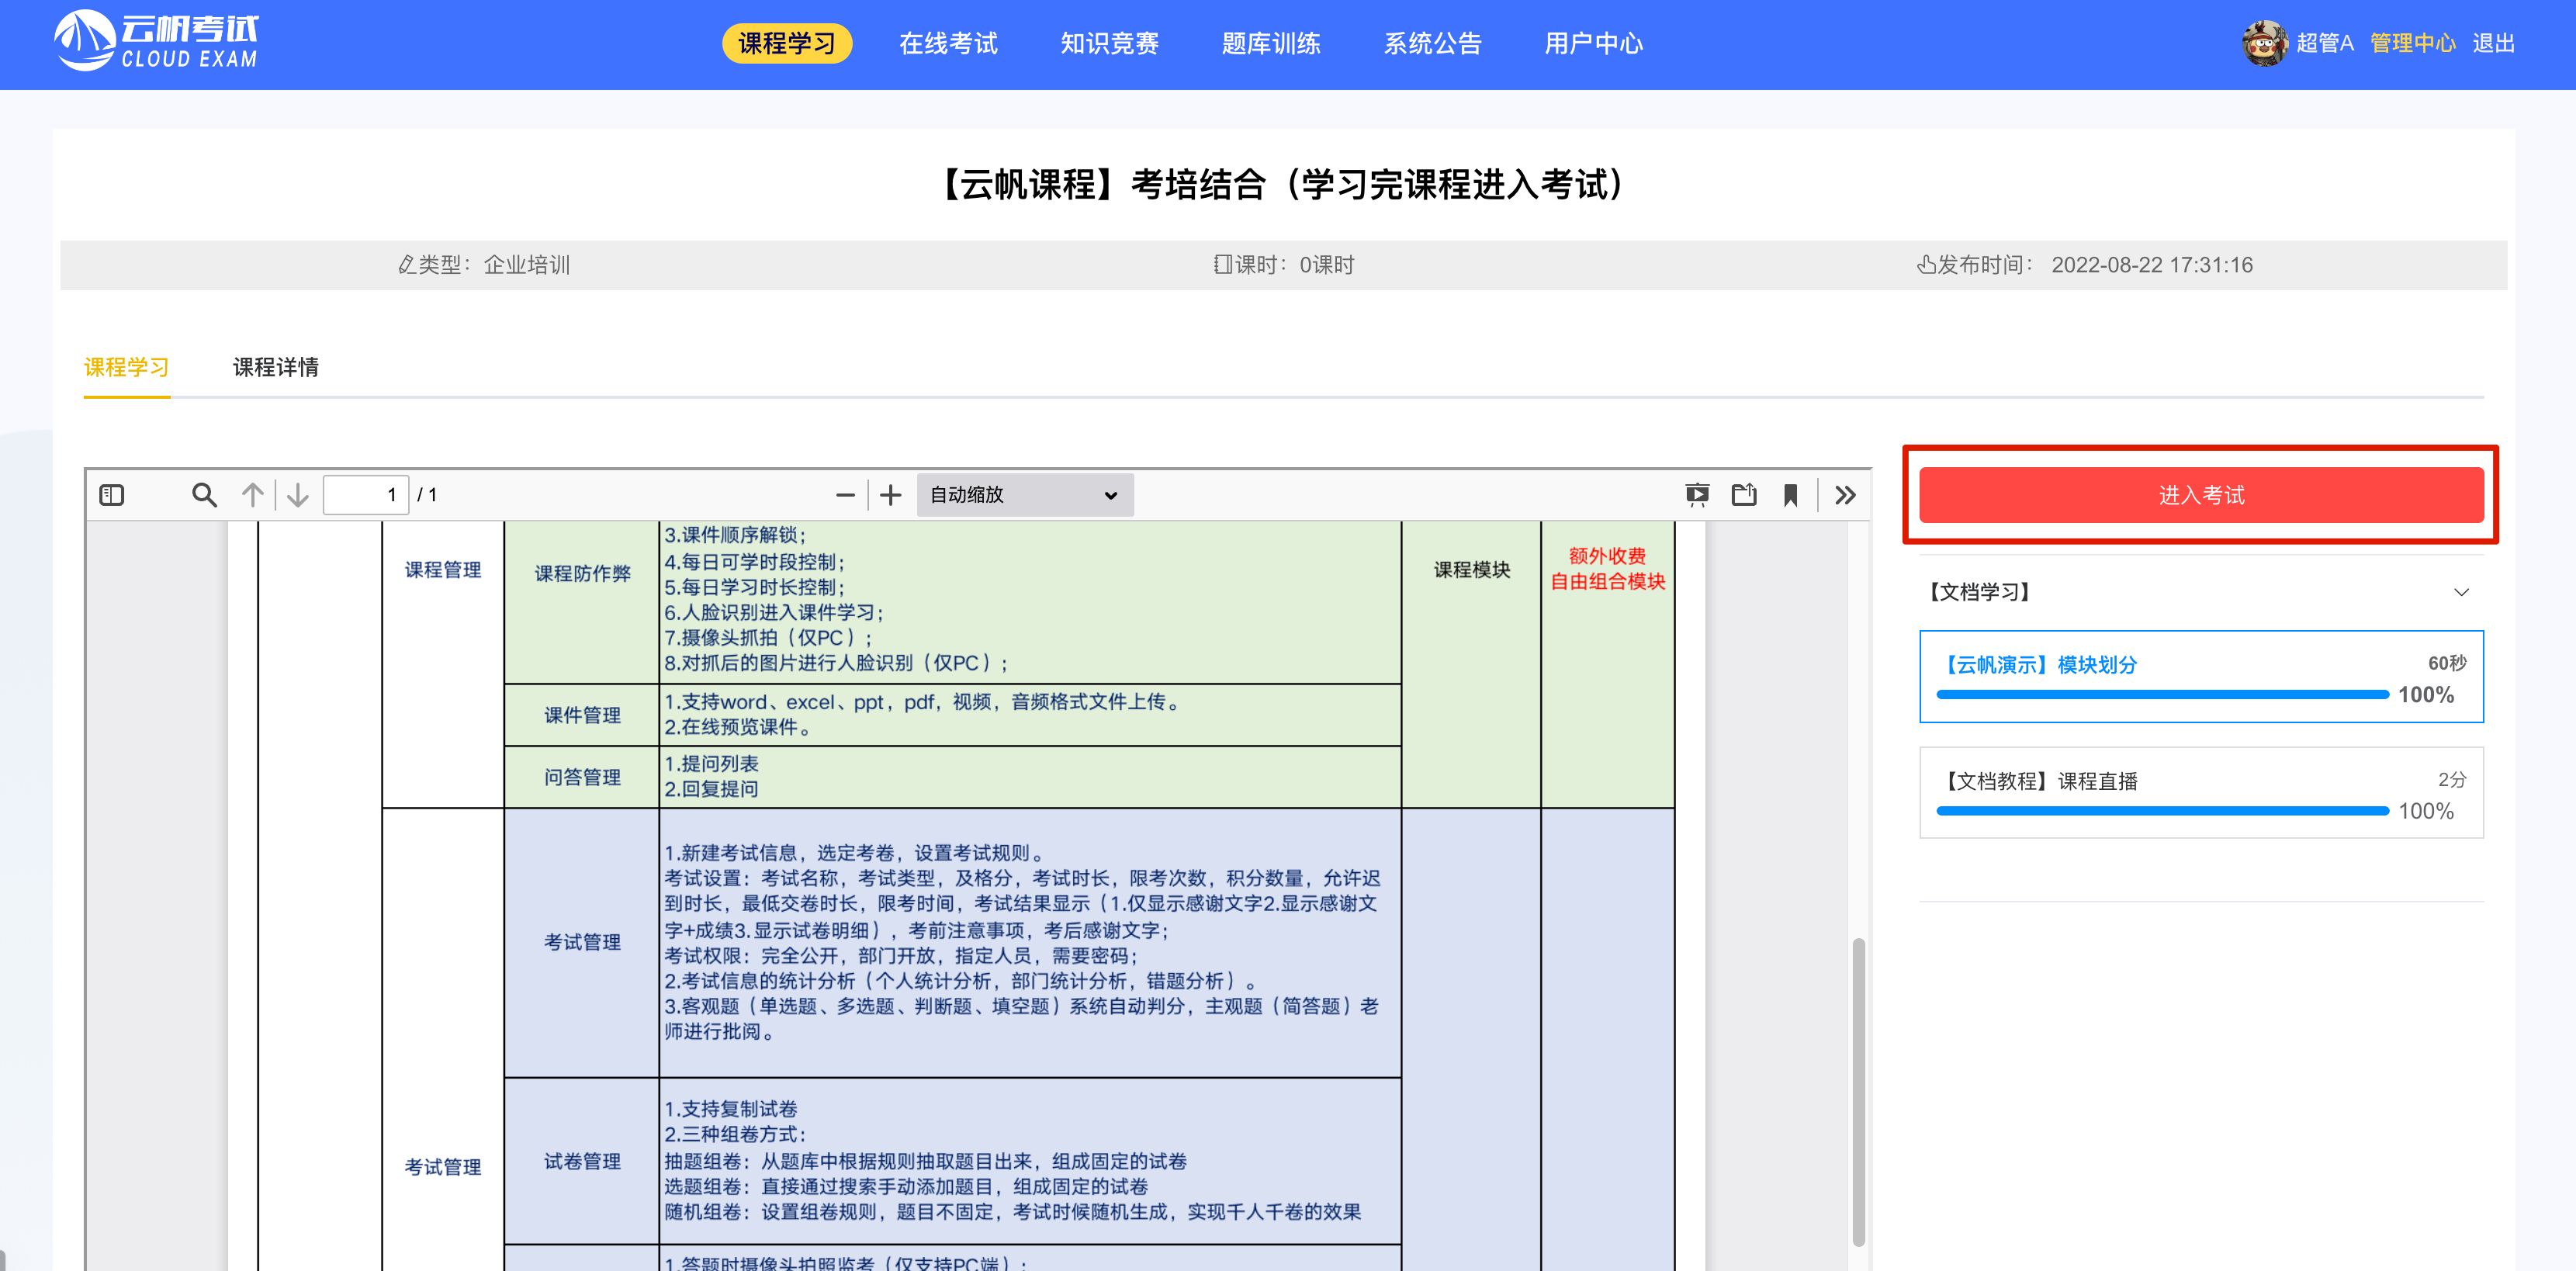Screen dimensions: 2576x1271
Task: Open the 题库训练 navigation item
Action: point(1271,43)
